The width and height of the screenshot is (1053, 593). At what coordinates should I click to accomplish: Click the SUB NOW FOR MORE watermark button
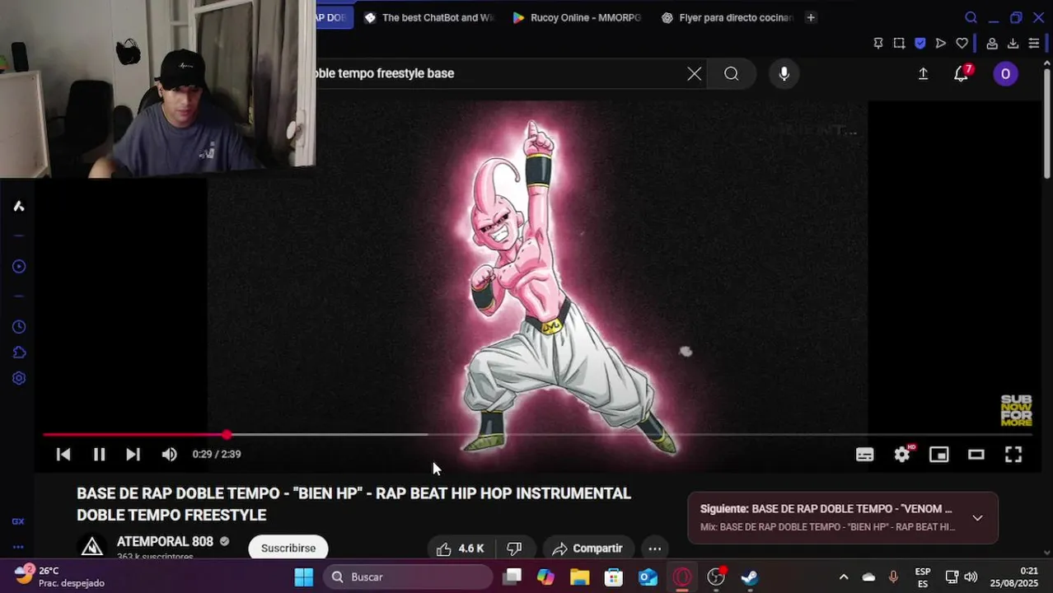(x=1016, y=410)
